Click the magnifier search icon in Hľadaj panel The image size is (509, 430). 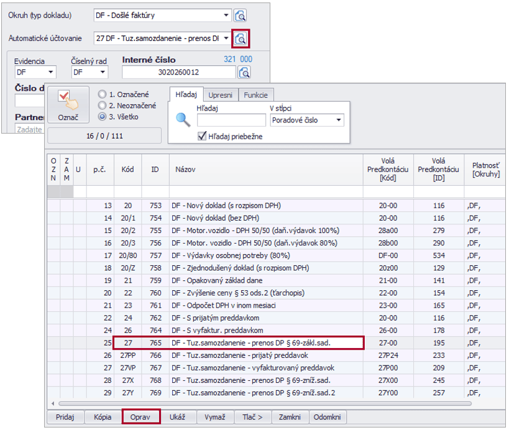point(183,120)
